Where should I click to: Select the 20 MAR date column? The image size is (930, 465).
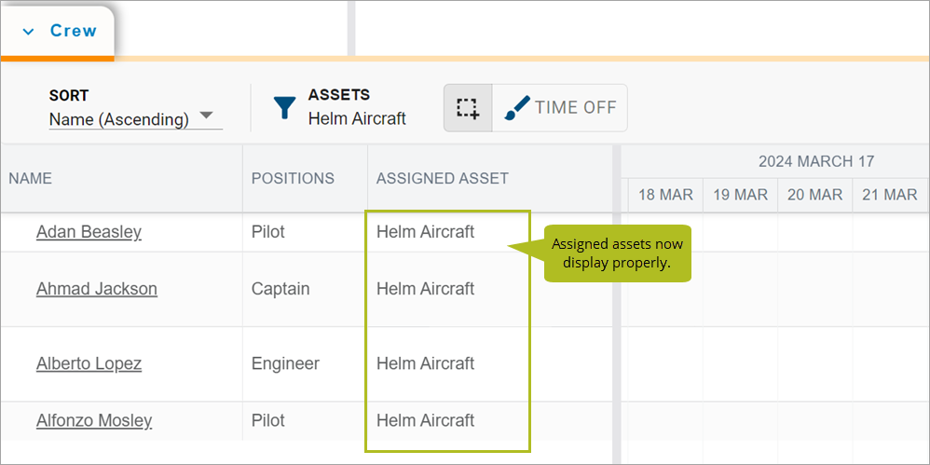point(815,195)
